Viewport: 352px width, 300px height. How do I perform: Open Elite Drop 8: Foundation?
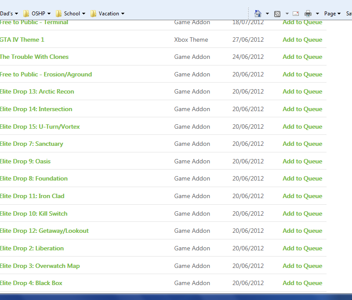pos(34,179)
